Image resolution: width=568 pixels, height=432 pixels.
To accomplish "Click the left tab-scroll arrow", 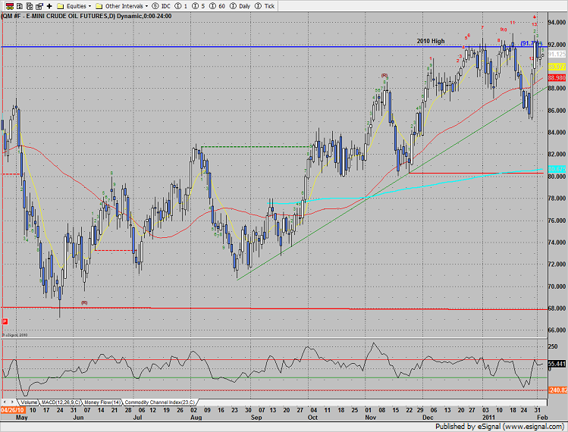I will tap(5, 402).
